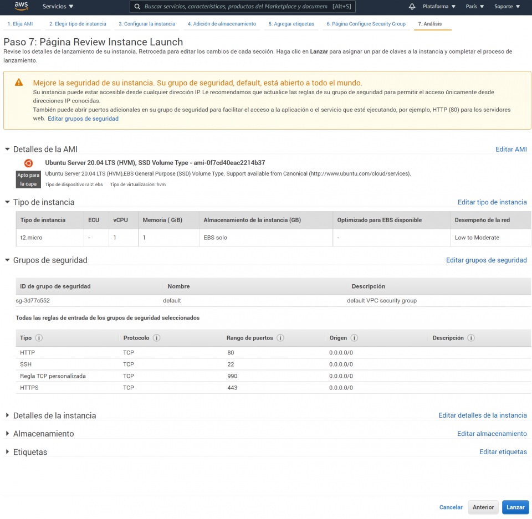Collapse the Grupos de seguridad section

(x=7, y=260)
